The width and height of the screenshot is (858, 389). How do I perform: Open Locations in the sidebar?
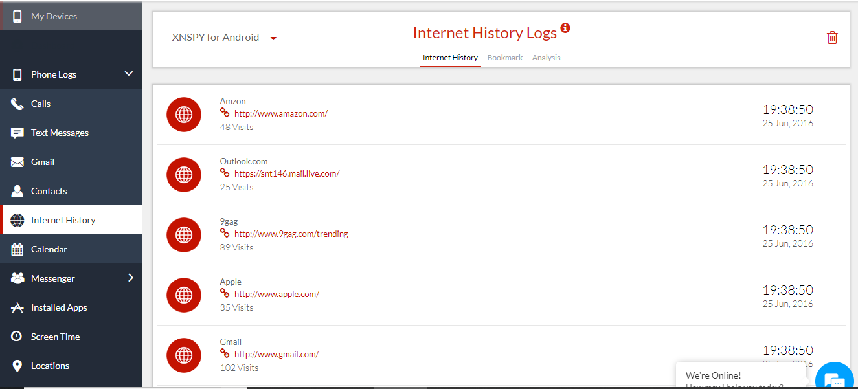pyautogui.click(x=71, y=366)
